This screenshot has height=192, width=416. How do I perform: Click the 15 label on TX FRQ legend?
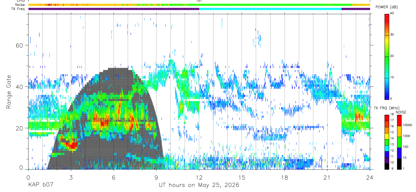[x=392, y=132]
